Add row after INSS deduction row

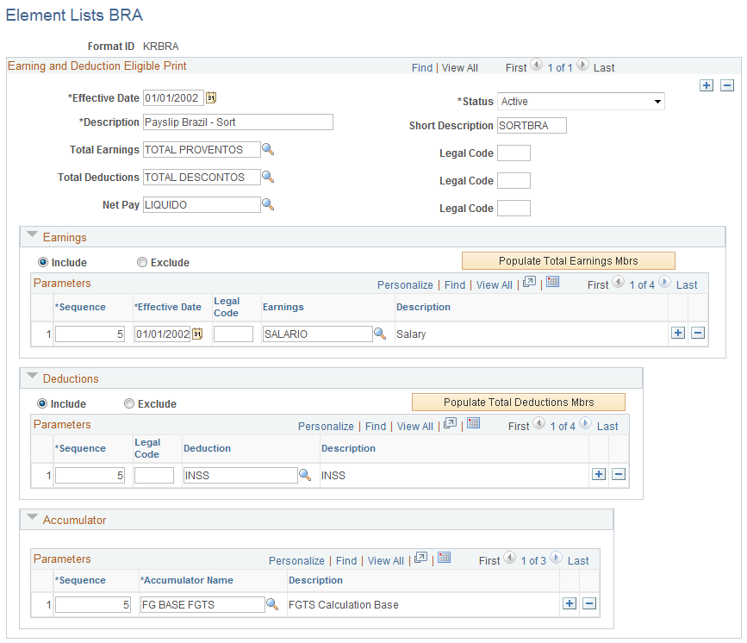[x=599, y=474]
